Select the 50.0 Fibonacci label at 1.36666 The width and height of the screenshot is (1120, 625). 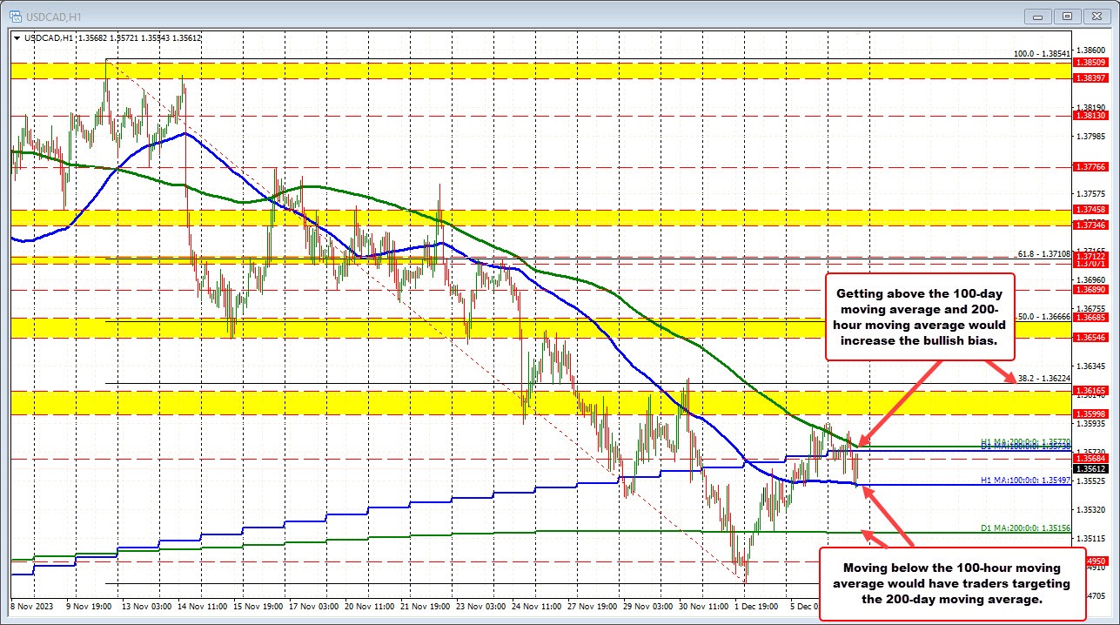coord(1043,318)
